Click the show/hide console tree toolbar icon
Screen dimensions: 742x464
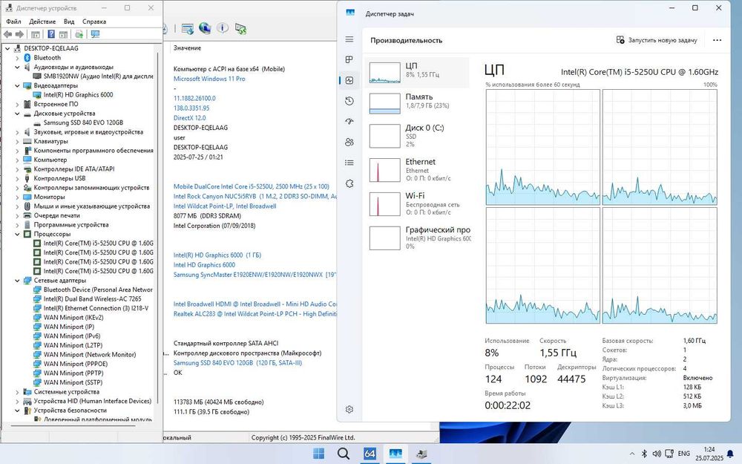click(36, 34)
